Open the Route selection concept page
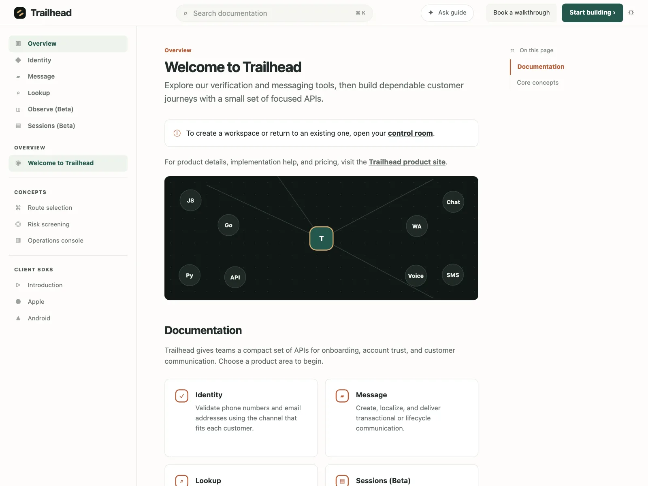Screen dimensions: 648x486 click(68, 208)
